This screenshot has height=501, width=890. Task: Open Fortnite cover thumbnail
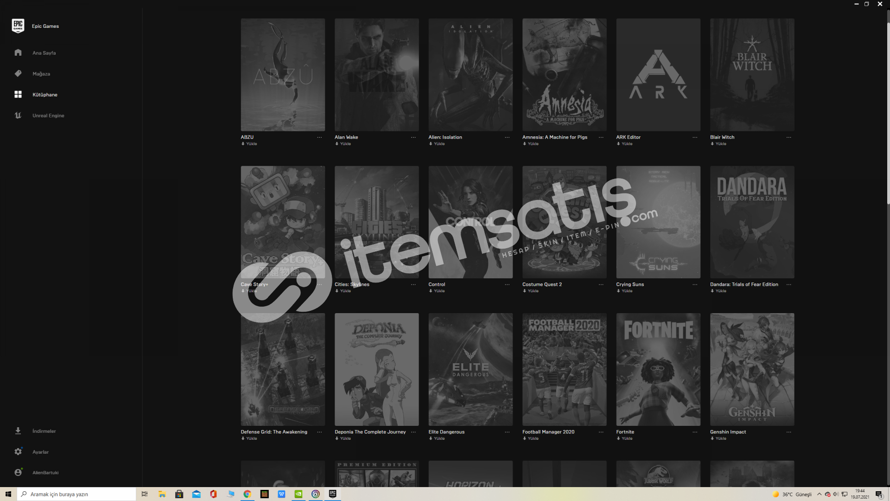(658, 369)
